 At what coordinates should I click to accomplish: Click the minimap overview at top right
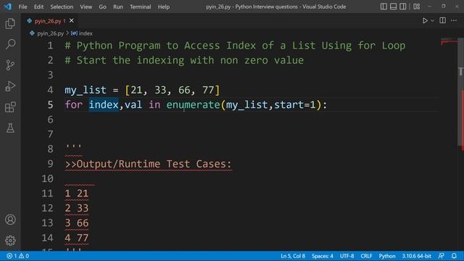449,42
